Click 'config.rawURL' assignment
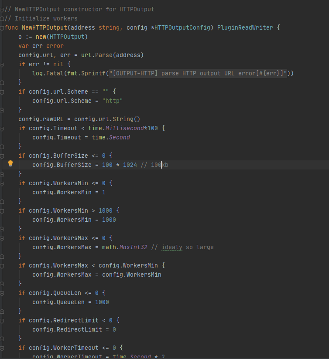 point(41,119)
